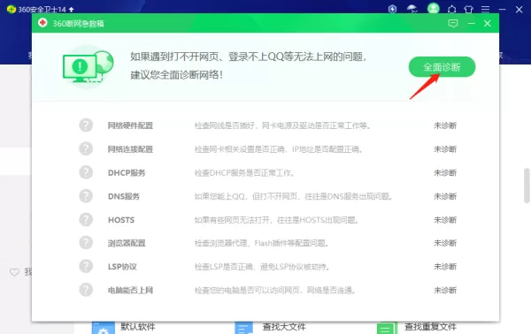The image size is (531, 334).
Task: Select the 电脑能否上网 item label
Action: (130, 291)
